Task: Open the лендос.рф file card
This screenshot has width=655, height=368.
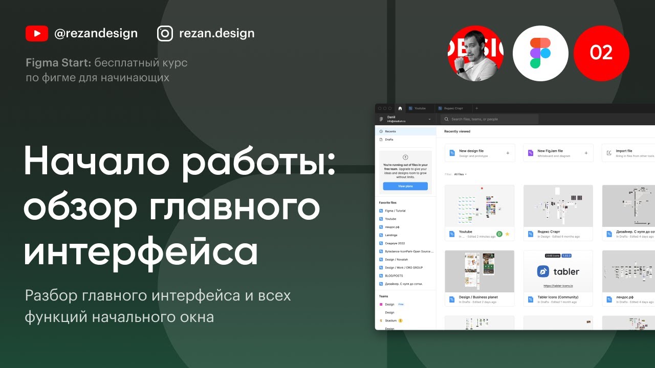Action: coord(628,278)
